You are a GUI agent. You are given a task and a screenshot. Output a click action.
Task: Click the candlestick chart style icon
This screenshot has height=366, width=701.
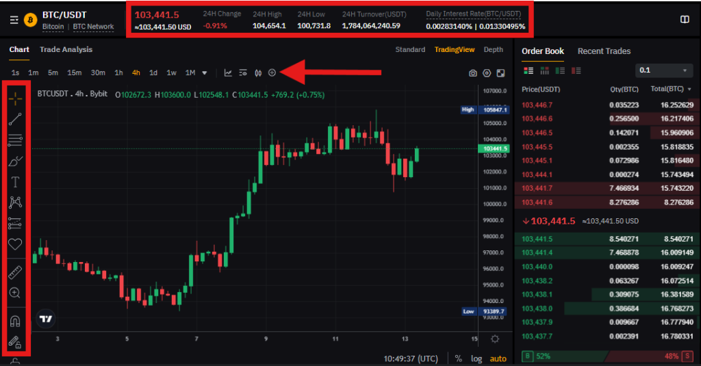pos(258,73)
